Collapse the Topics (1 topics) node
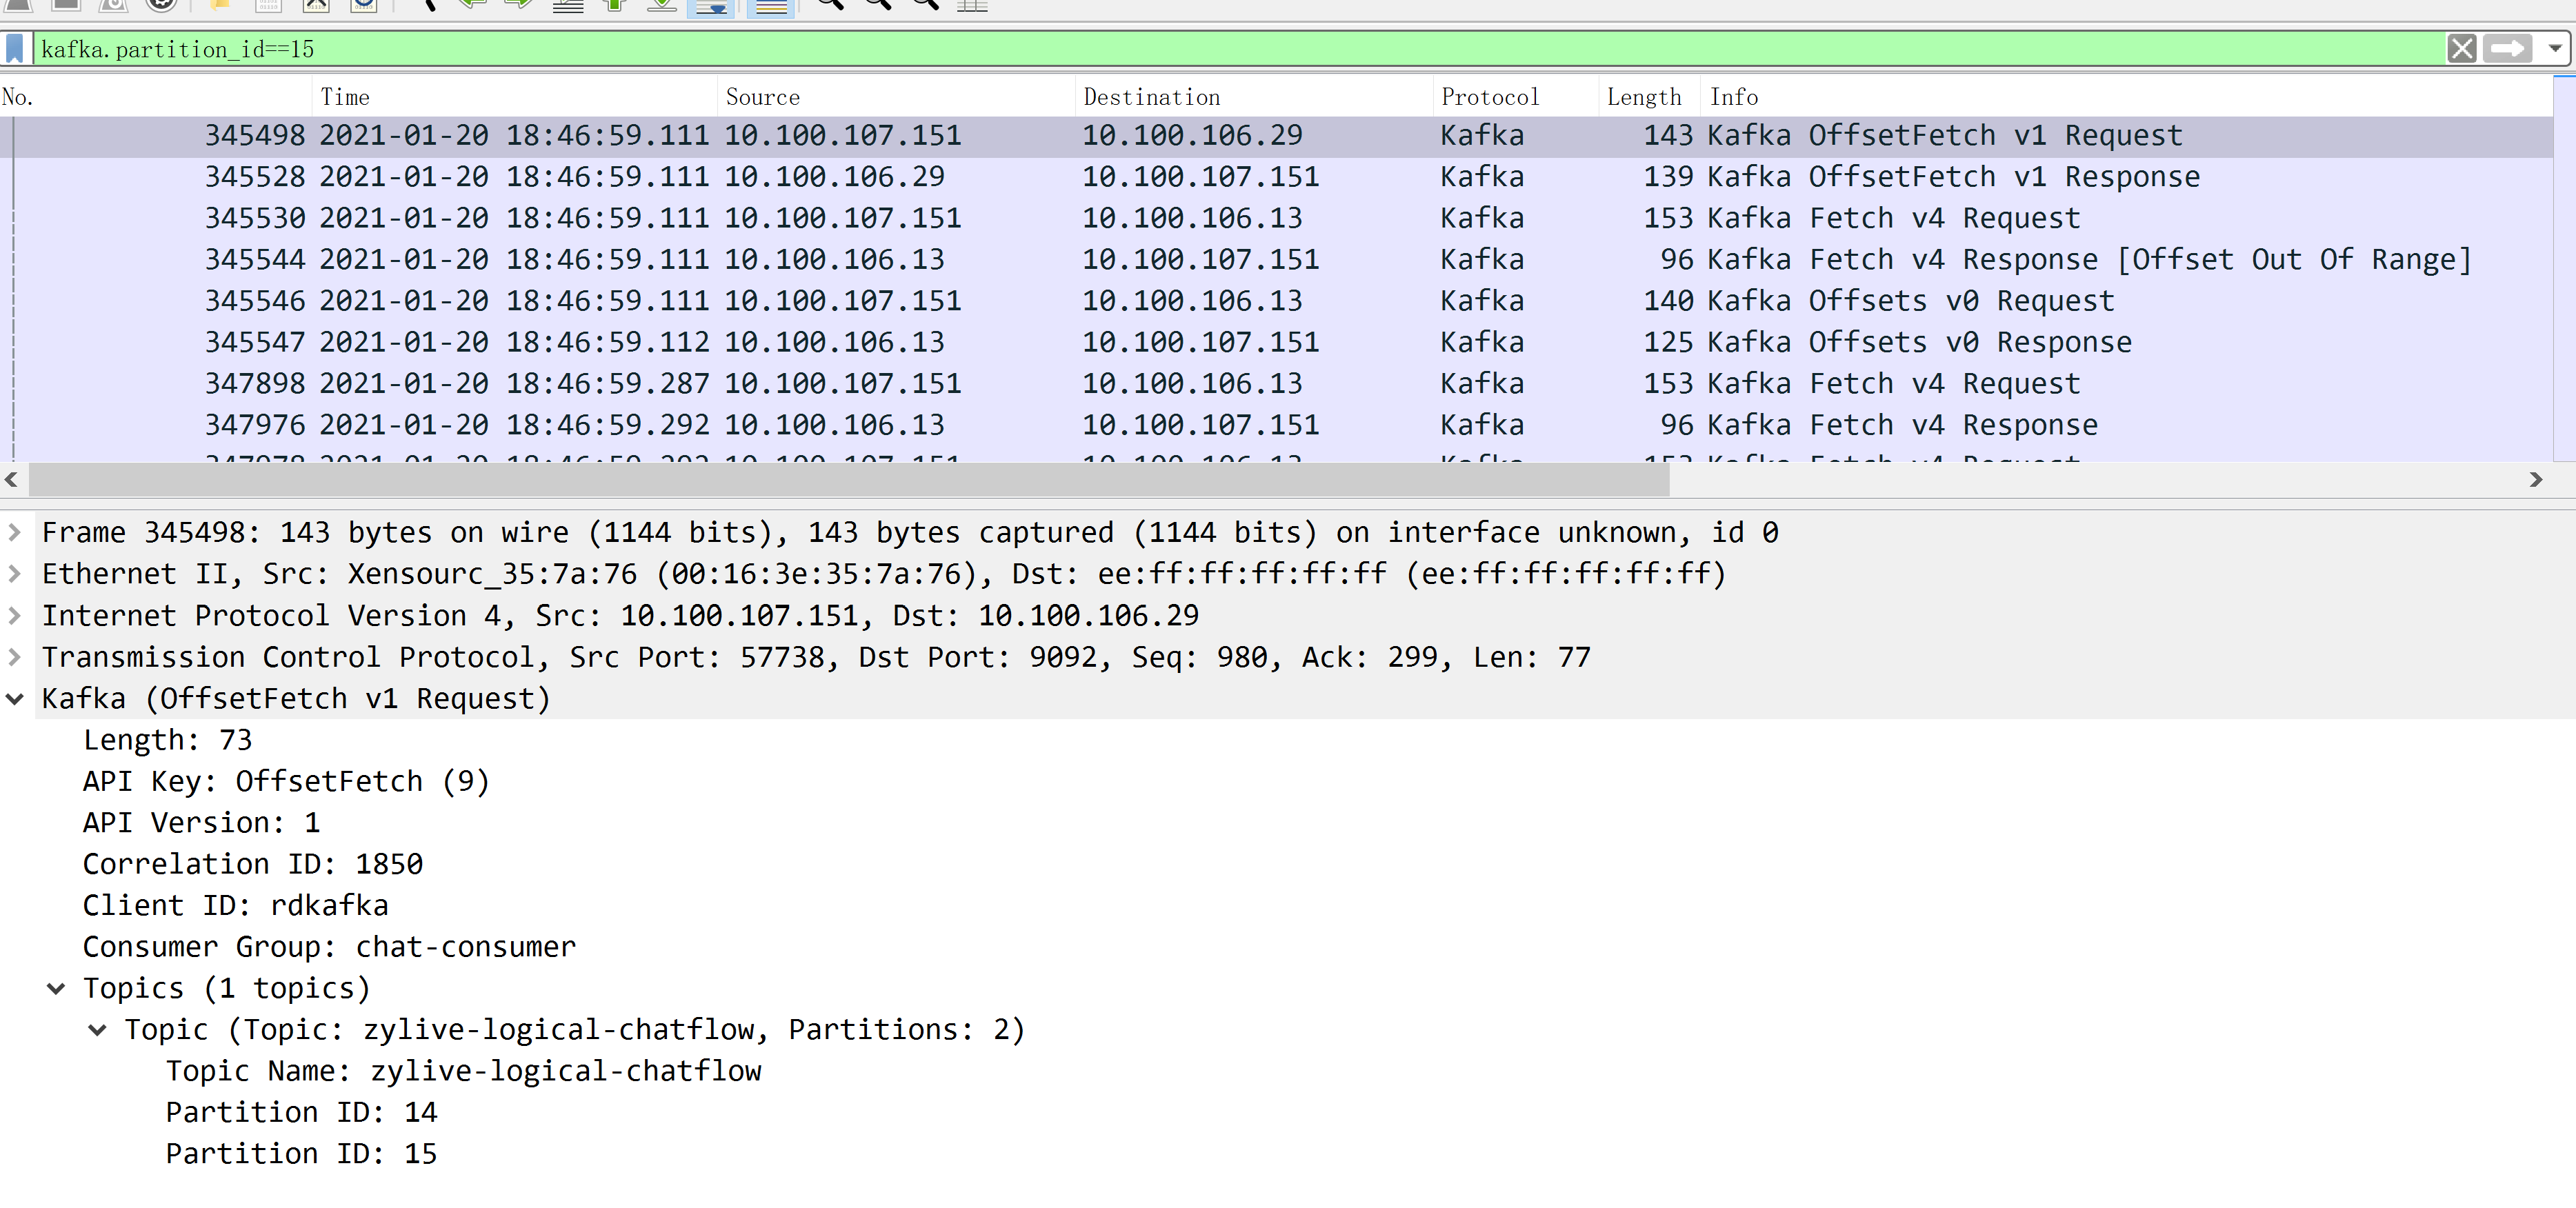The height and width of the screenshot is (1208, 2576). (x=56, y=988)
